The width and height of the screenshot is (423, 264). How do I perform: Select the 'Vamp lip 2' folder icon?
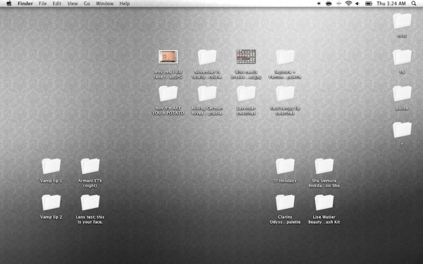tap(51, 202)
